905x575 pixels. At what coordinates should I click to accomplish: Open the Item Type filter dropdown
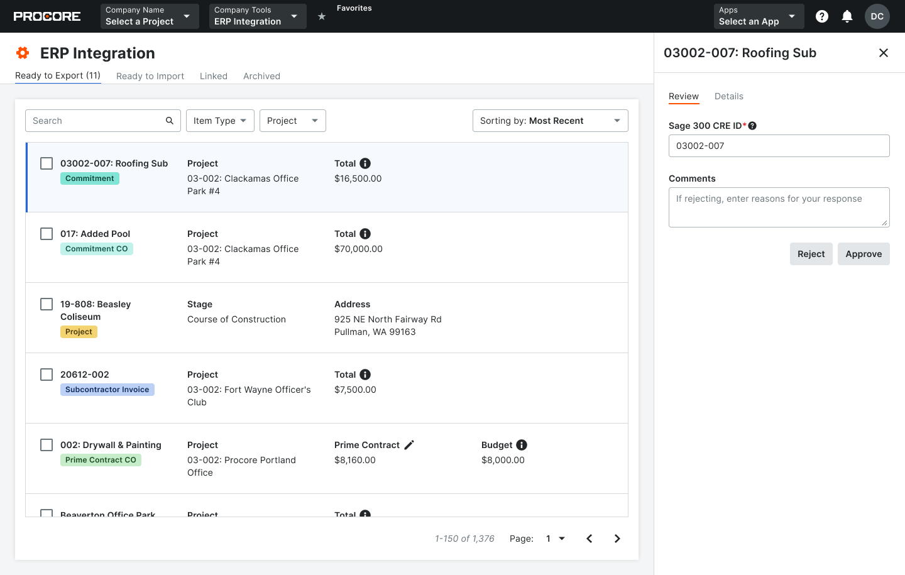[x=220, y=121]
